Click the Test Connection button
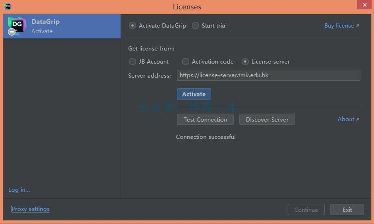 click(x=205, y=119)
